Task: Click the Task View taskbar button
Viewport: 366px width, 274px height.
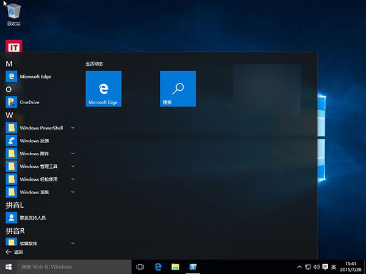Action: coord(140,267)
